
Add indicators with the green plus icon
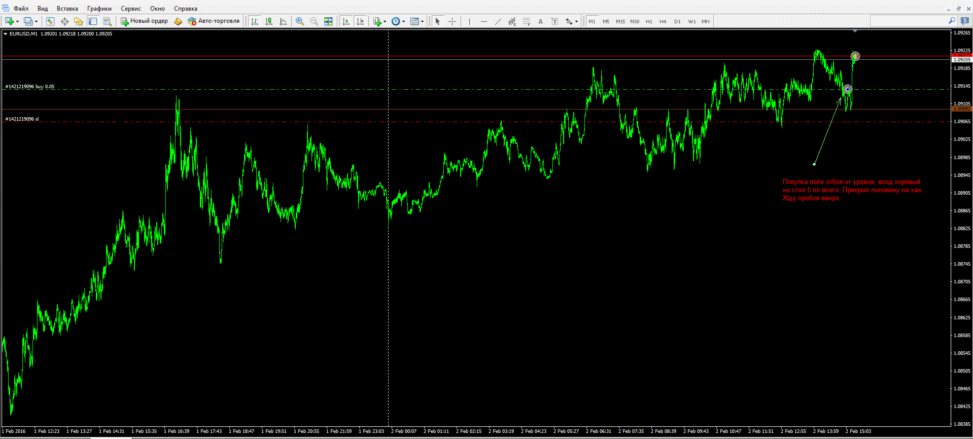click(377, 21)
